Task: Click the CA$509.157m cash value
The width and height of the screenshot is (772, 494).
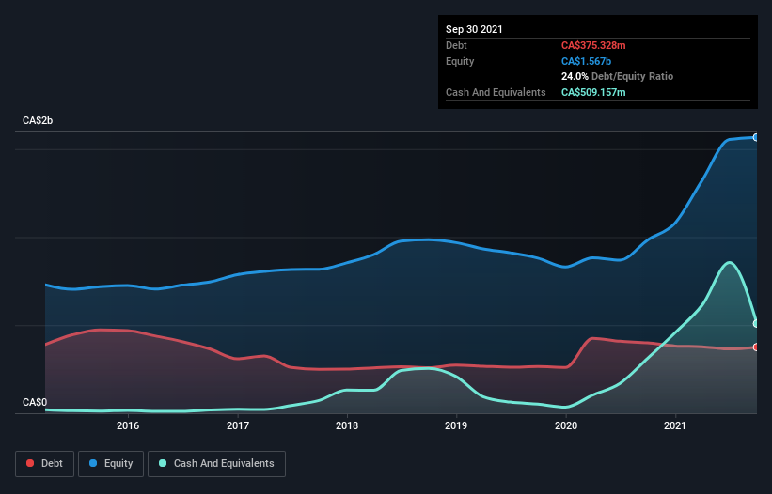Action: [x=593, y=92]
